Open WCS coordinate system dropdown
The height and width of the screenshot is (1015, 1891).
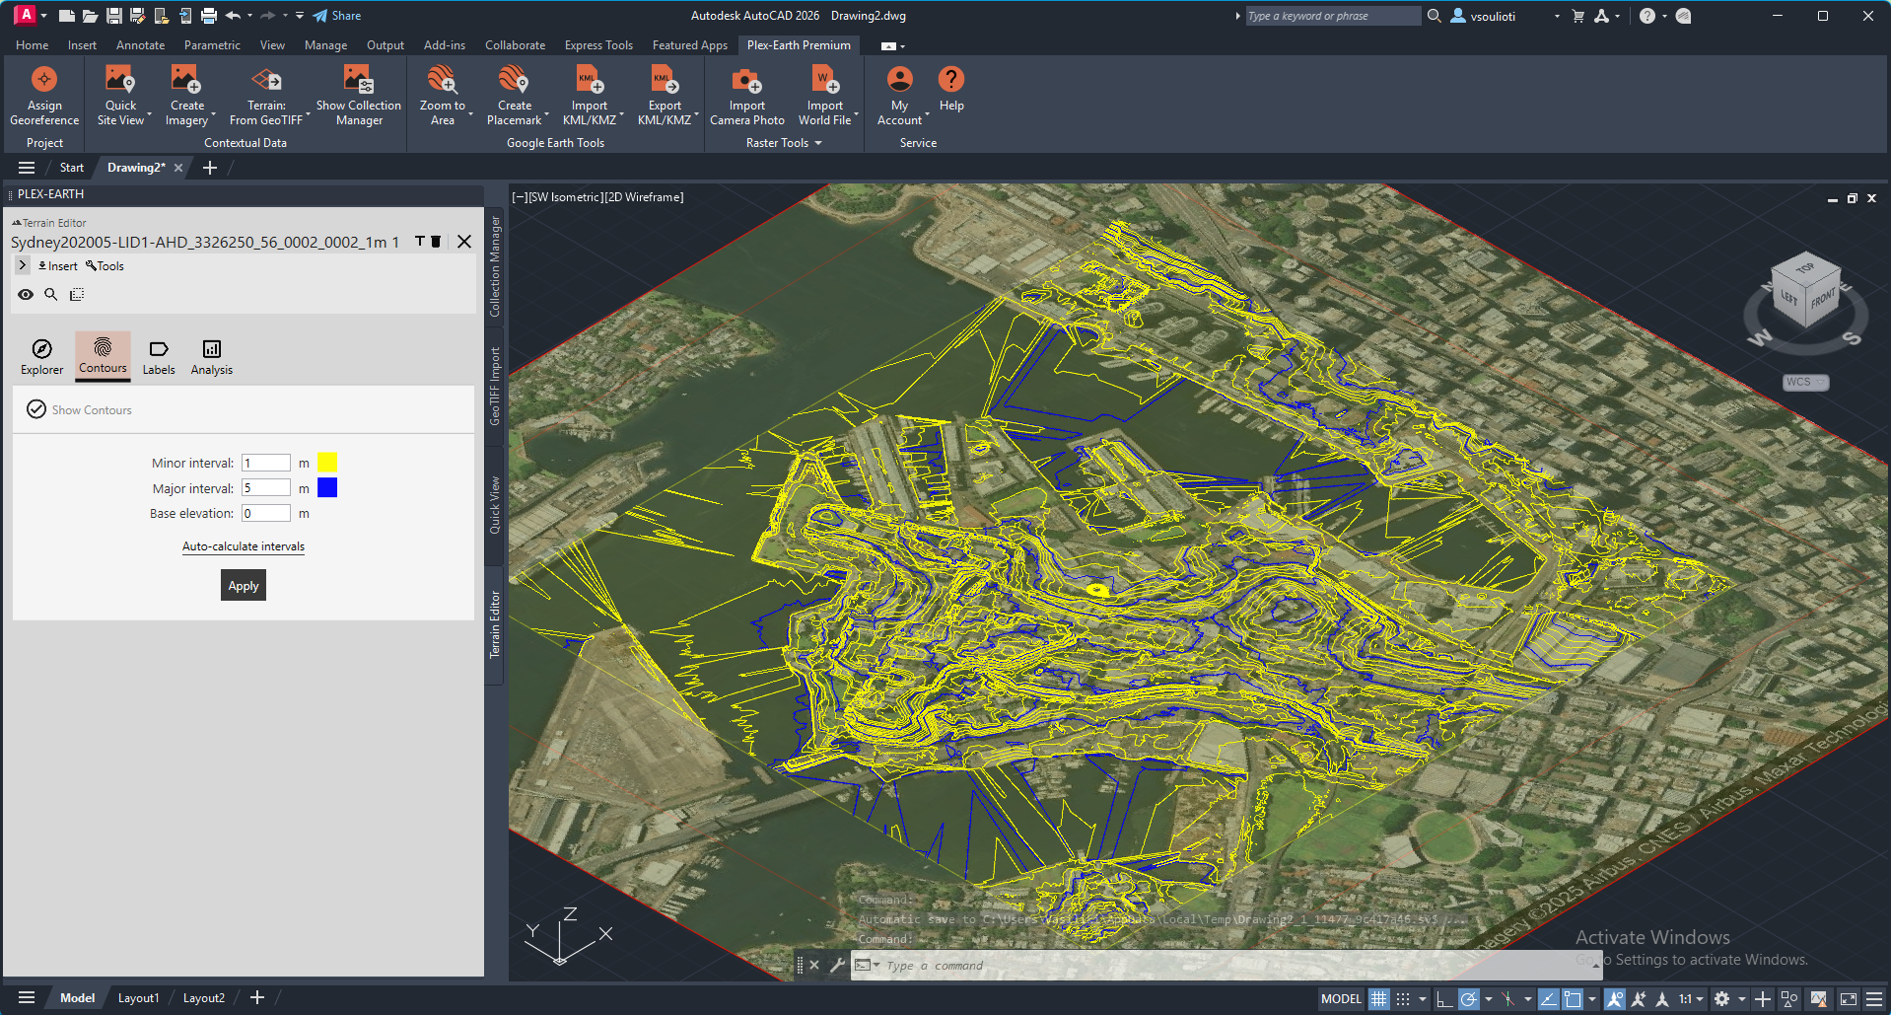[1805, 382]
